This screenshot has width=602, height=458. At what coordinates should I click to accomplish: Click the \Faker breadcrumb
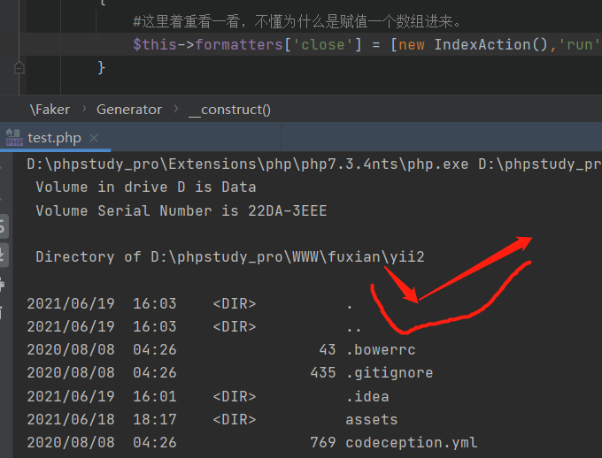pyautogui.click(x=50, y=110)
